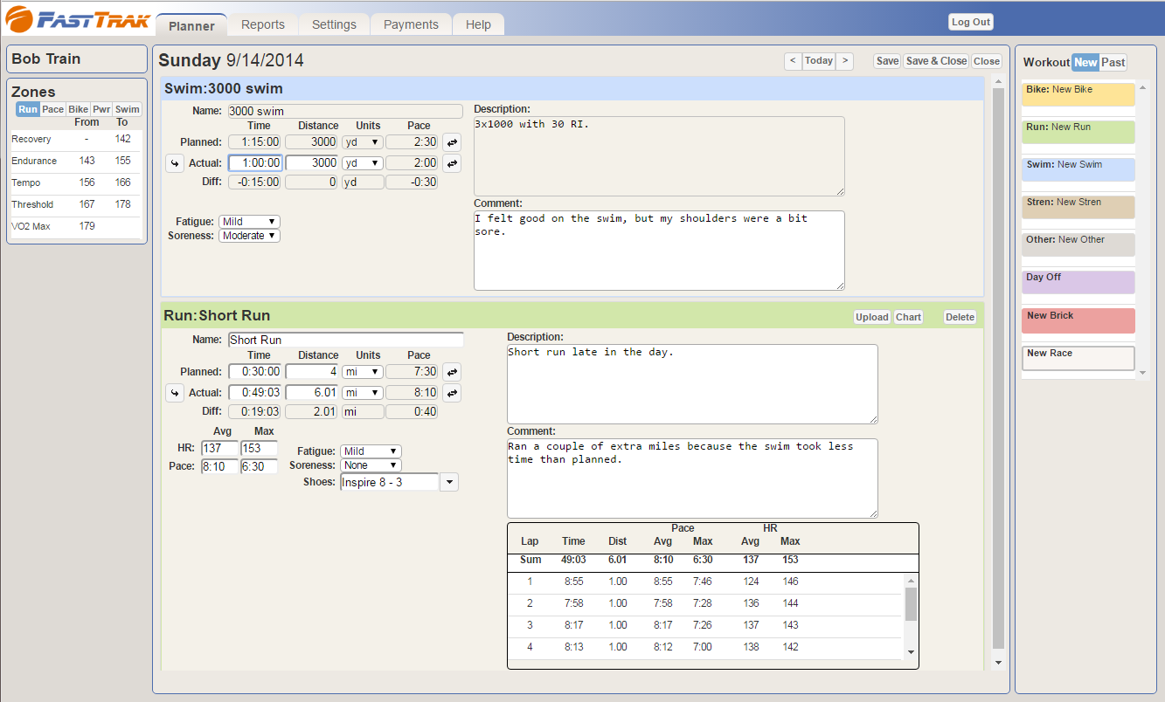Image resolution: width=1165 pixels, height=702 pixels.
Task: Click the swap icon beside run Actual pace
Action: click(452, 393)
